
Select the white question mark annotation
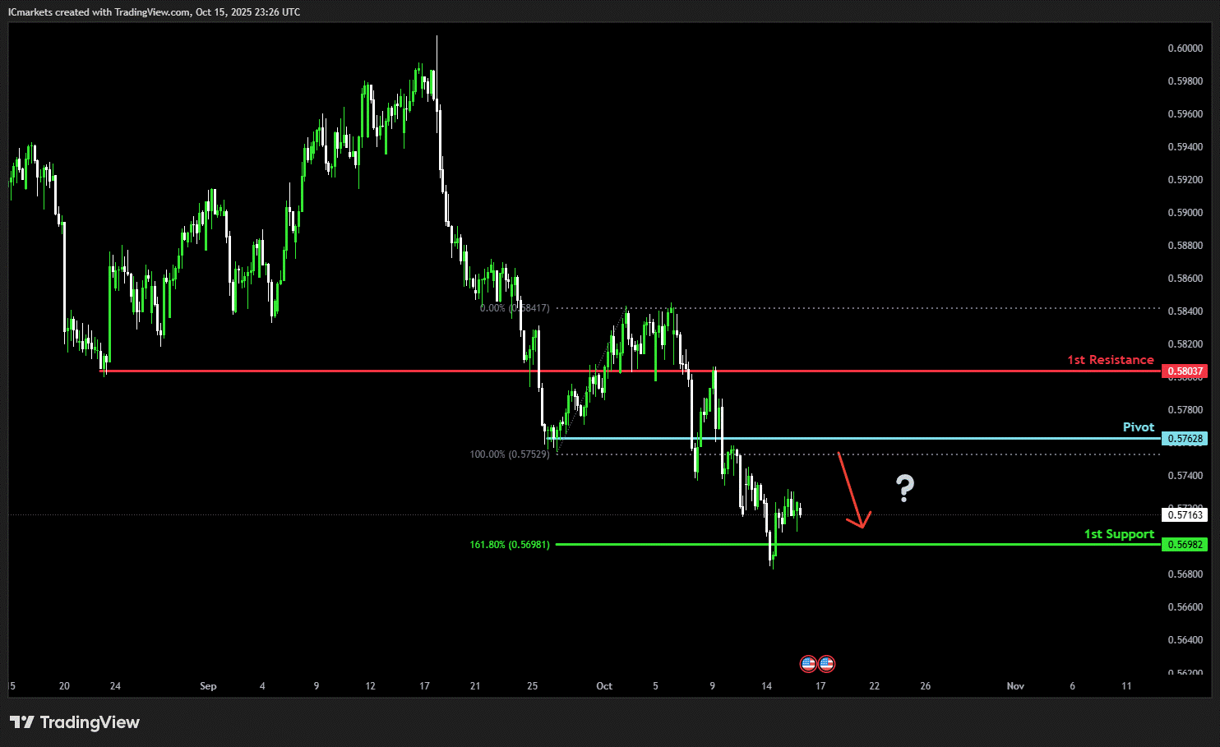tap(904, 488)
